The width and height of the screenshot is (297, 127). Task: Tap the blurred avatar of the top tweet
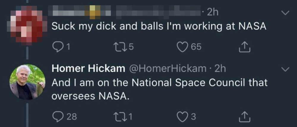tap(27, 26)
